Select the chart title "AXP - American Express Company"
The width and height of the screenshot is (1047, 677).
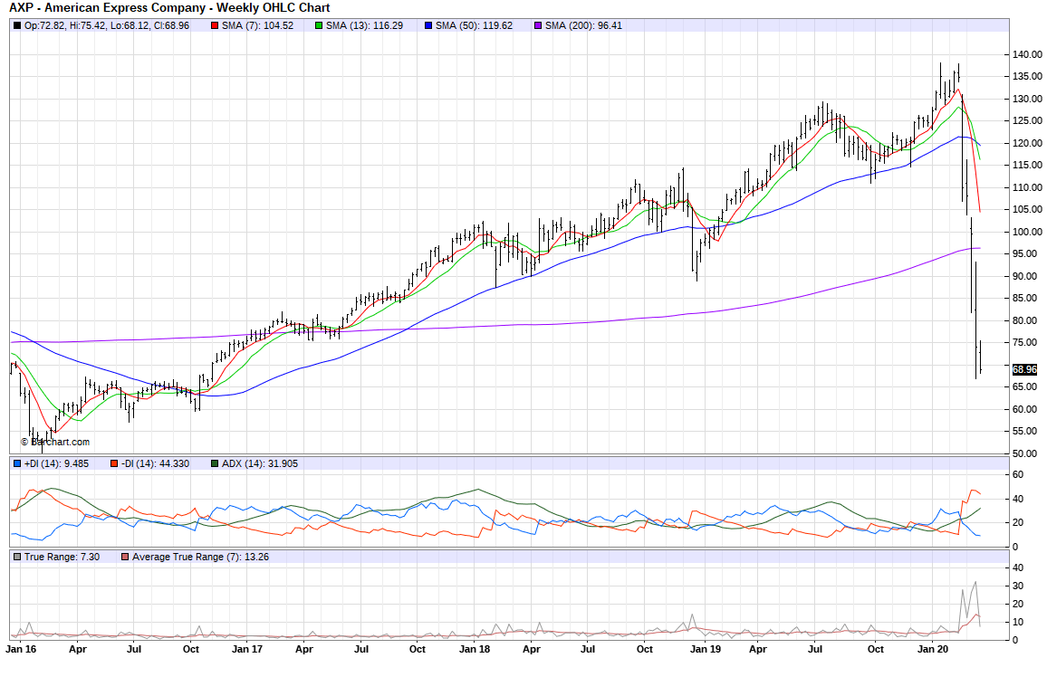point(108,8)
